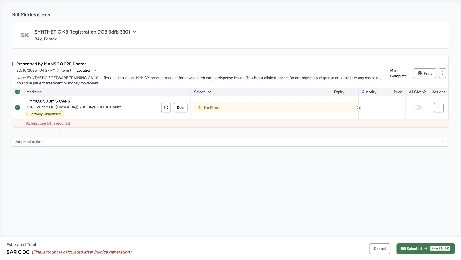Click the SK patient avatar
The height and width of the screenshot is (260, 461).
click(25, 35)
